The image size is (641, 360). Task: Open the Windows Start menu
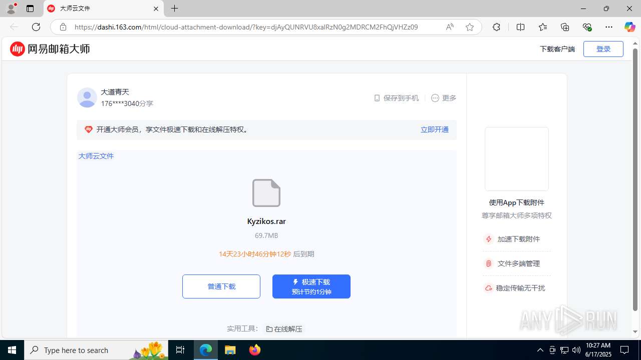pyautogui.click(x=12, y=350)
